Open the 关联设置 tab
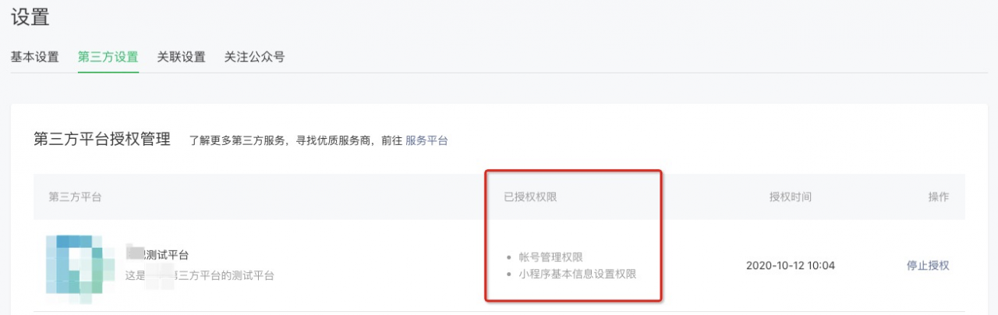This screenshot has width=998, height=315. [181, 57]
